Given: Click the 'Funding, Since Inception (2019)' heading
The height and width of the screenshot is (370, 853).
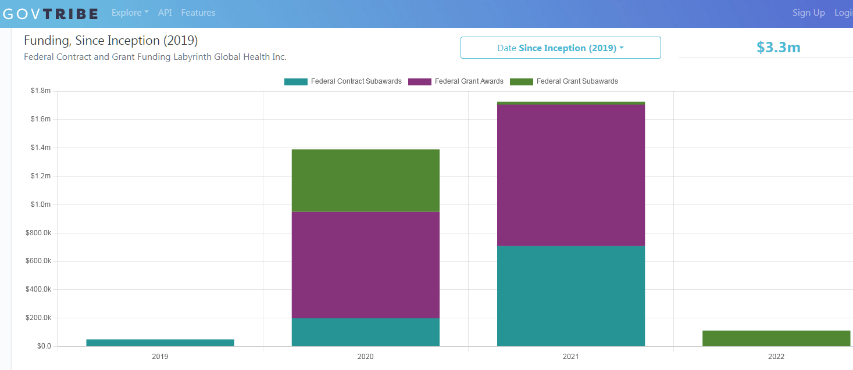Looking at the screenshot, I should (111, 41).
